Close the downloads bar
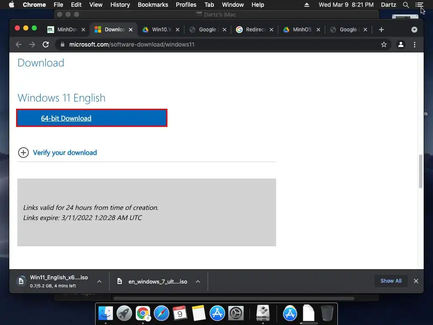This screenshot has width=433, height=325. 416,281
